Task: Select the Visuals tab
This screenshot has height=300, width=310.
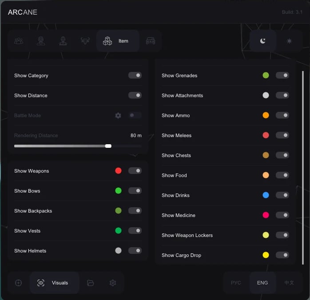Action: point(55,283)
